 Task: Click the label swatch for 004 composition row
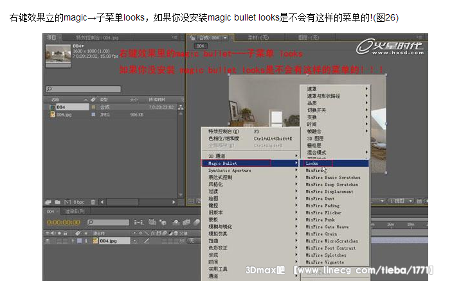pos(93,107)
